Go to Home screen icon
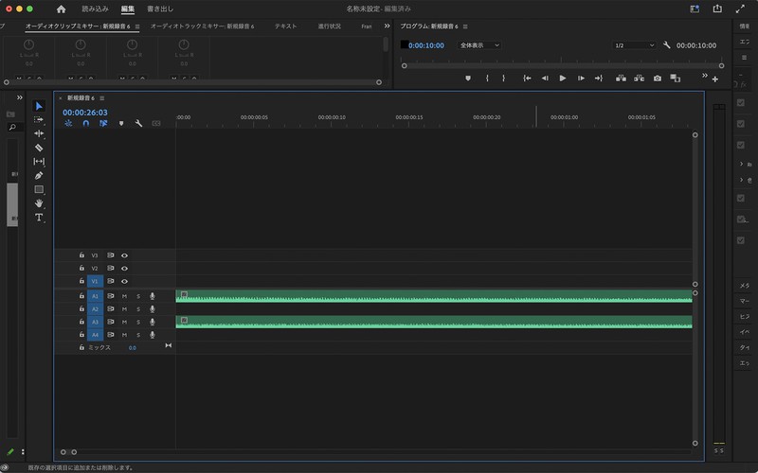Viewport: 758px width, 473px height. [x=61, y=9]
